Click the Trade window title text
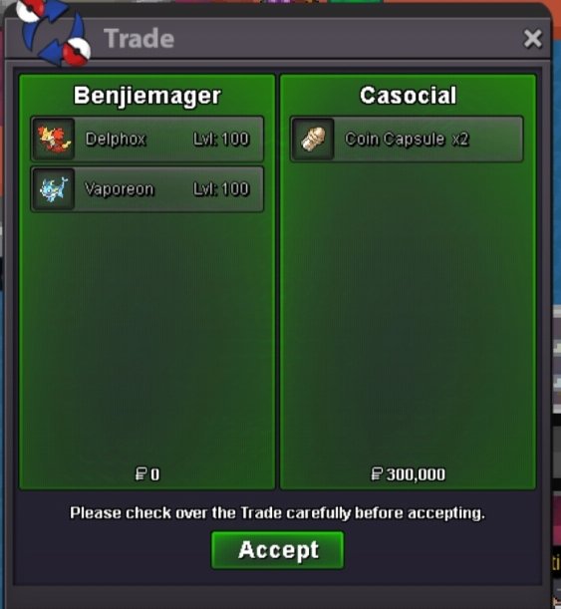The image size is (561, 609). coord(139,39)
